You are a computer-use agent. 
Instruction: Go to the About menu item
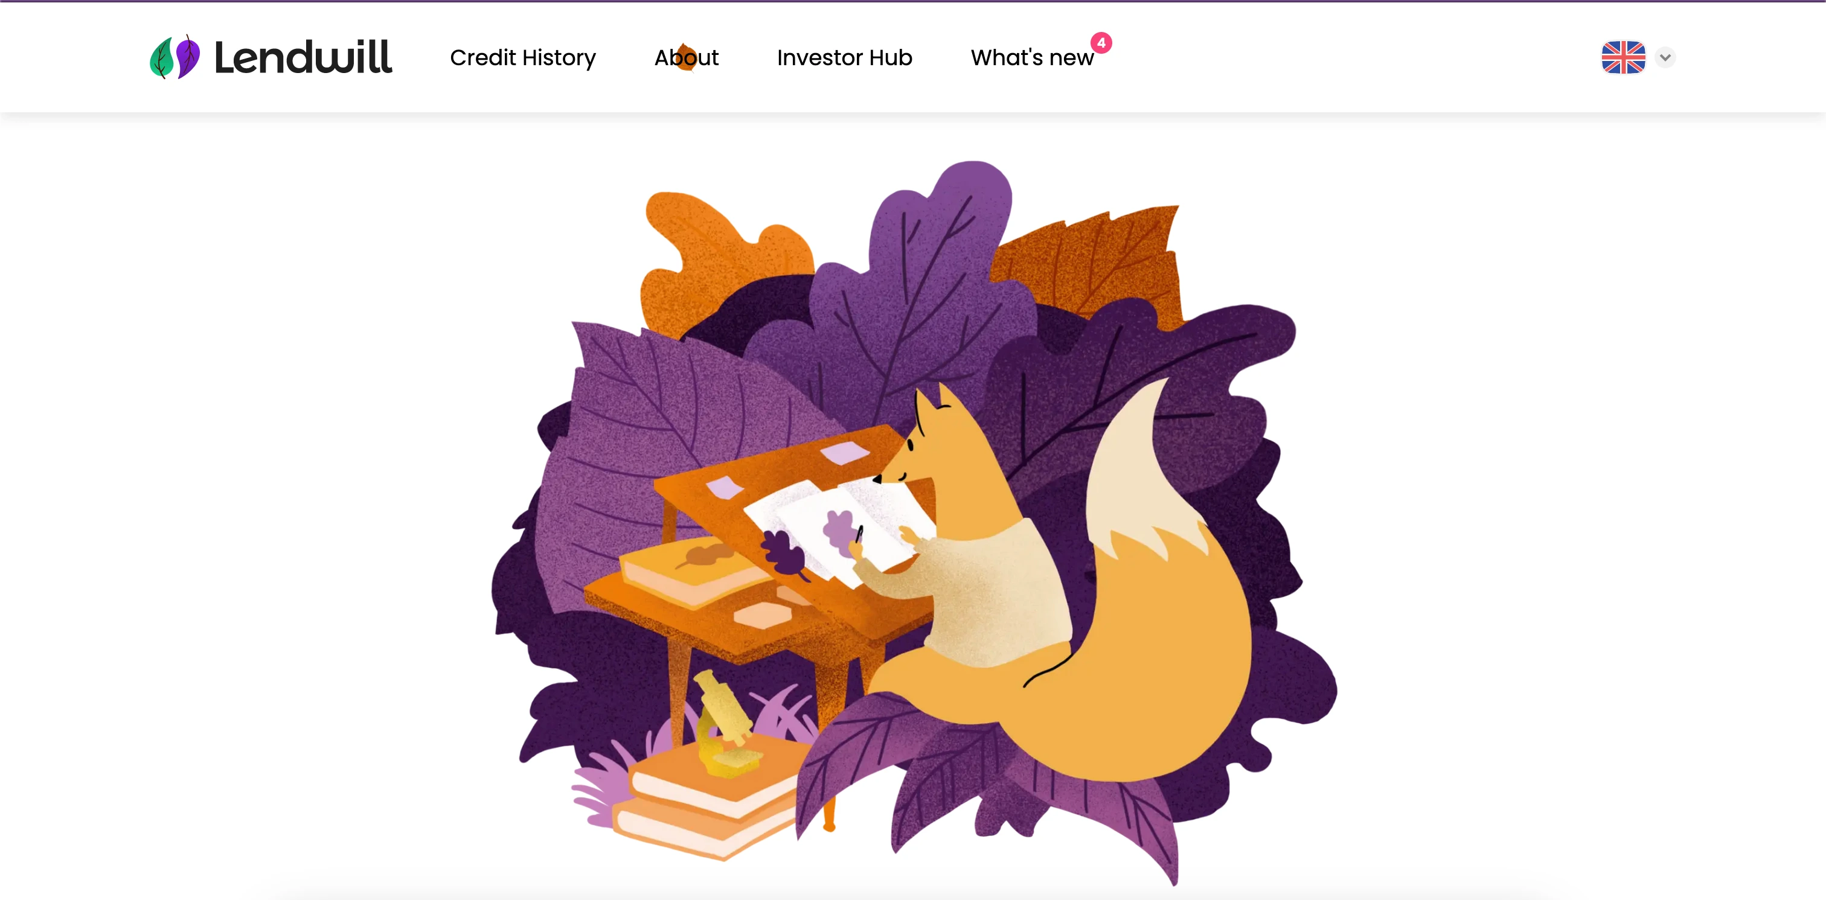tap(686, 57)
